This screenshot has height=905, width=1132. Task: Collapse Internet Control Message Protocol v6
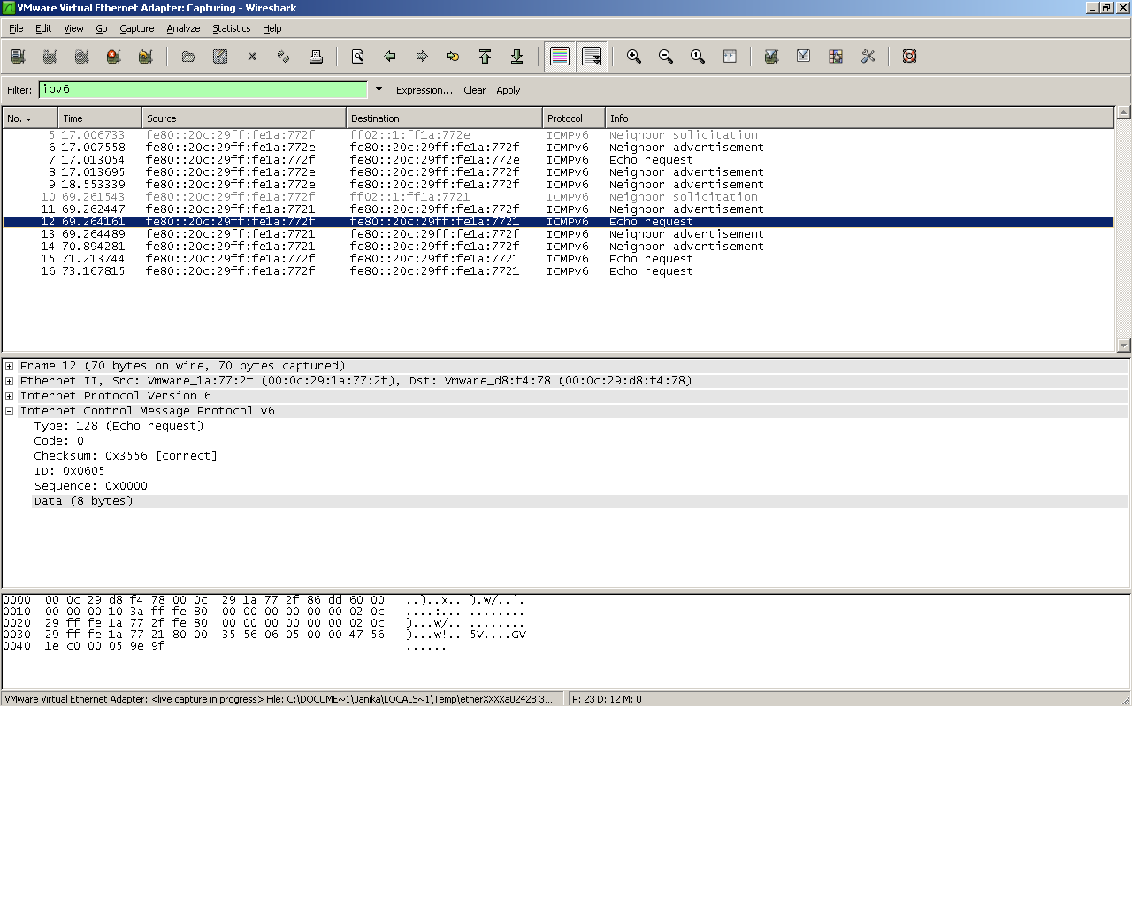[10, 411]
